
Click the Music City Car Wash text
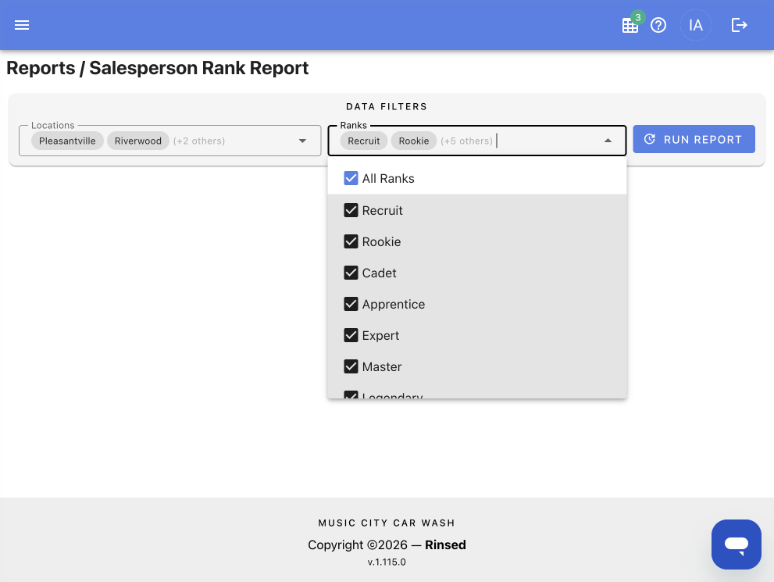point(387,523)
